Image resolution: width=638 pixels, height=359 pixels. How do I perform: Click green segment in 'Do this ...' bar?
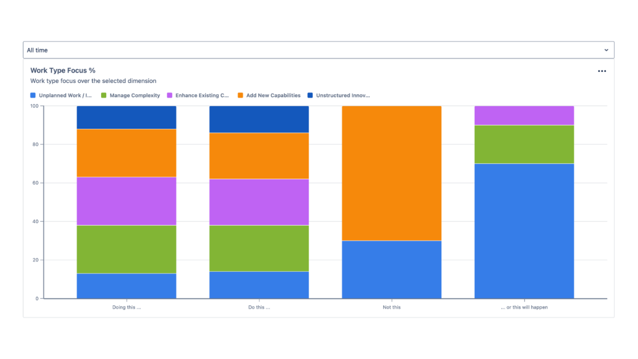[x=259, y=248]
